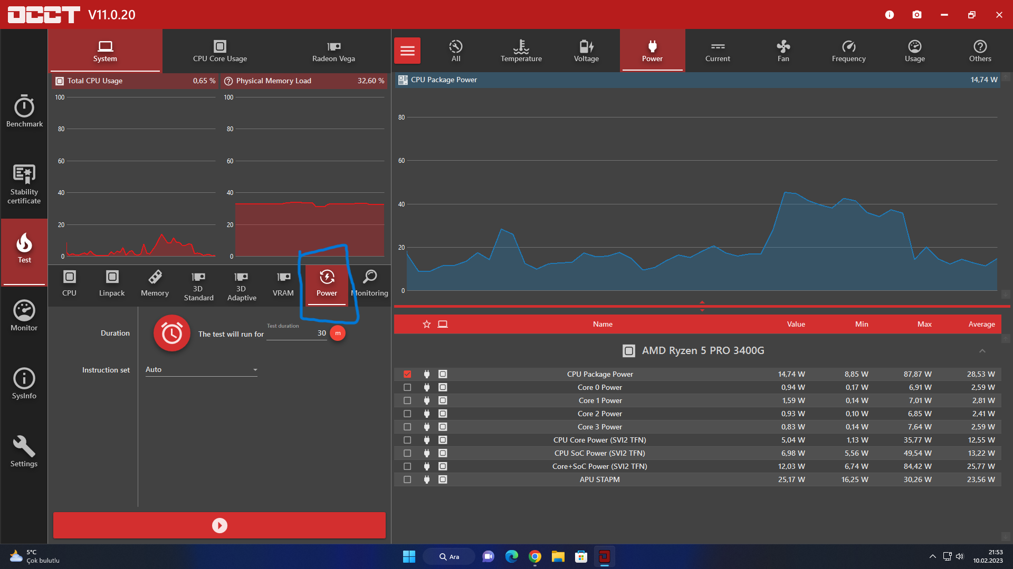Open the Monitoring test section
Image resolution: width=1013 pixels, height=569 pixels.
coord(369,284)
